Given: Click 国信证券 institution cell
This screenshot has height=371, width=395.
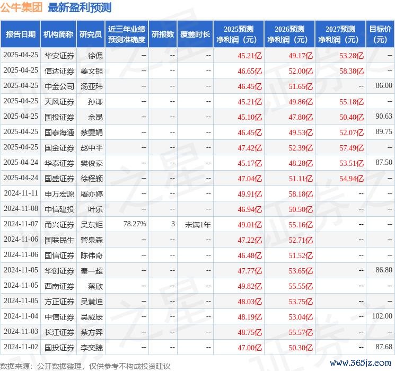Looking at the screenshot, I should tap(59, 255).
